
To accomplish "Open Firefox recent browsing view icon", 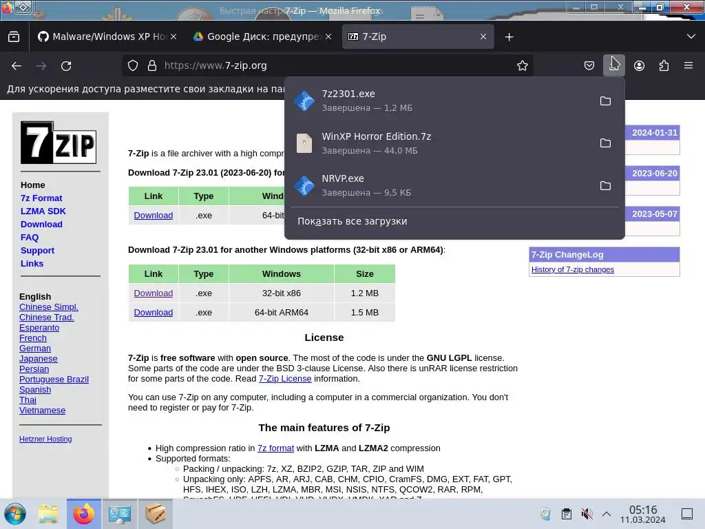I will click(14, 37).
